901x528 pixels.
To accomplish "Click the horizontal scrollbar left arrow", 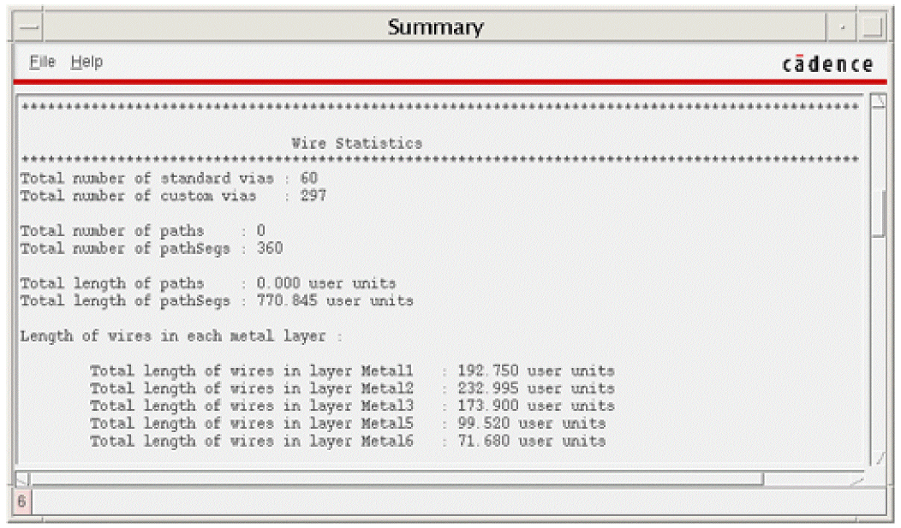I will (x=21, y=478).
